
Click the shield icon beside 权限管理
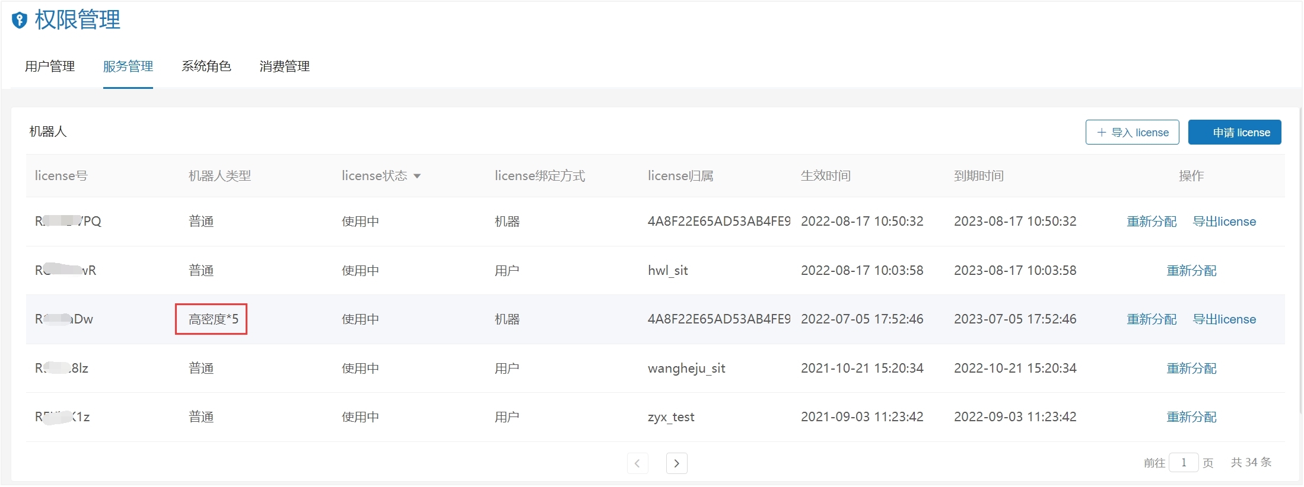20,20
